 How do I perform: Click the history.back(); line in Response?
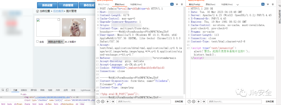point(205,55)
